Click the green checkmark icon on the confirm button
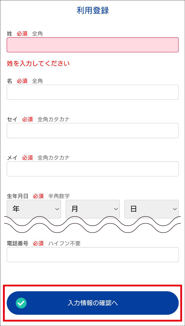 tap(21, 303)
